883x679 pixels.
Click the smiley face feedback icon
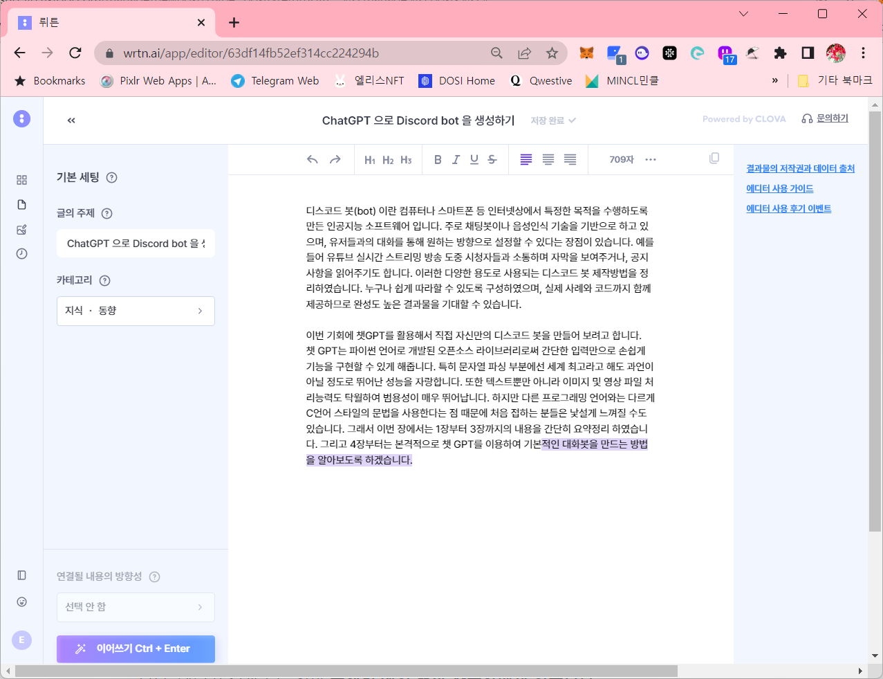21,601
